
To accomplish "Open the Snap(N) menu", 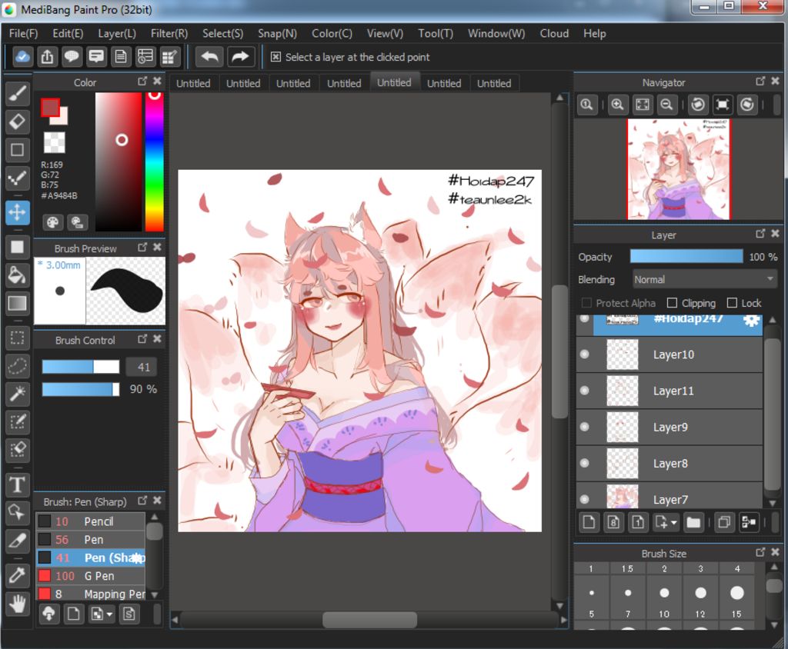I will pyautogui.click(x=277, y=34).
